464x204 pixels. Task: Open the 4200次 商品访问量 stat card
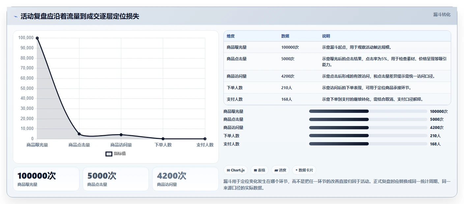pyautogui.click(x=186, y=179)
